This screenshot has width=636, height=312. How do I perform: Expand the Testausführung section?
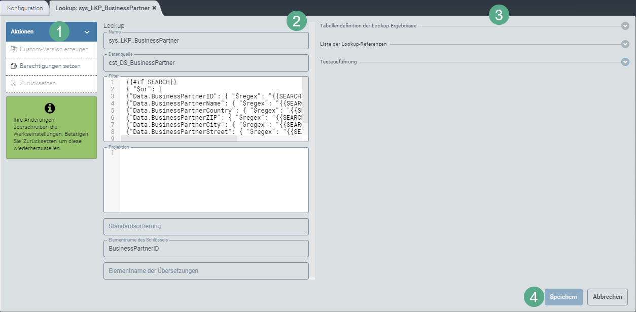[337, 62]
